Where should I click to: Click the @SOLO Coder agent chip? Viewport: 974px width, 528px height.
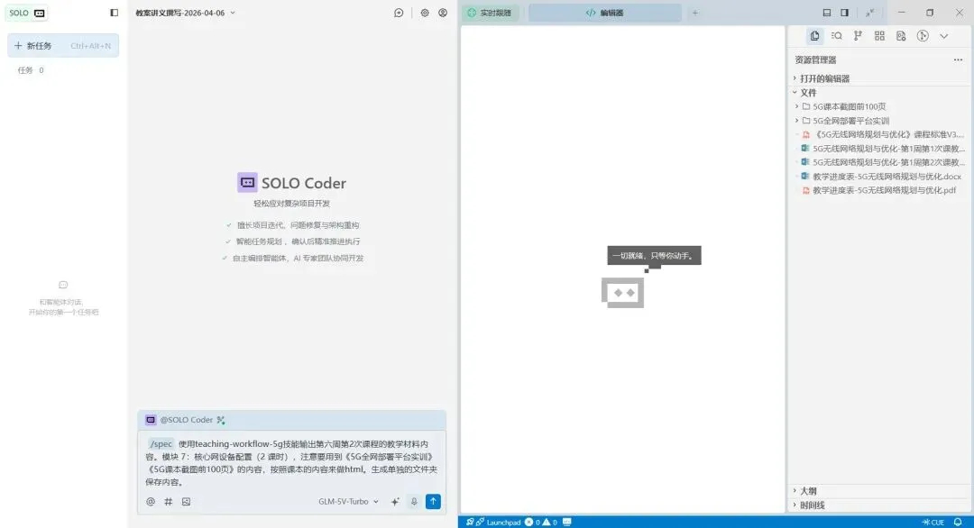180,420
